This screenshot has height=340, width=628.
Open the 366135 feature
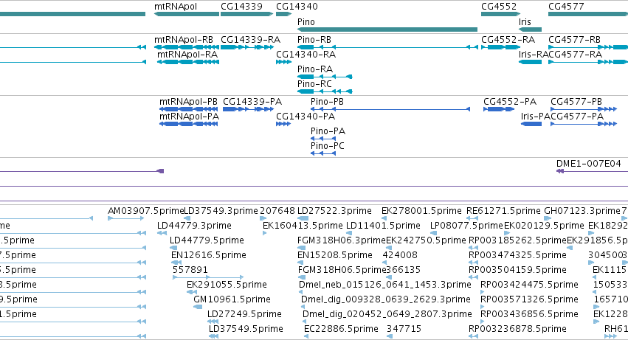click(404, 270)
